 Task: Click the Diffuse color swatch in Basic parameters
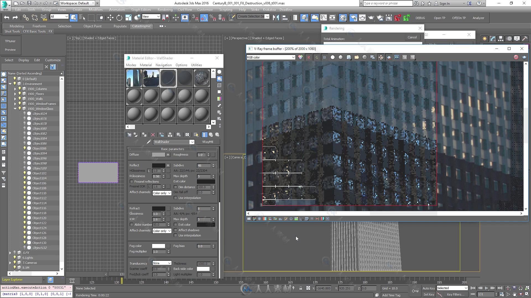(x=157, y=154)
